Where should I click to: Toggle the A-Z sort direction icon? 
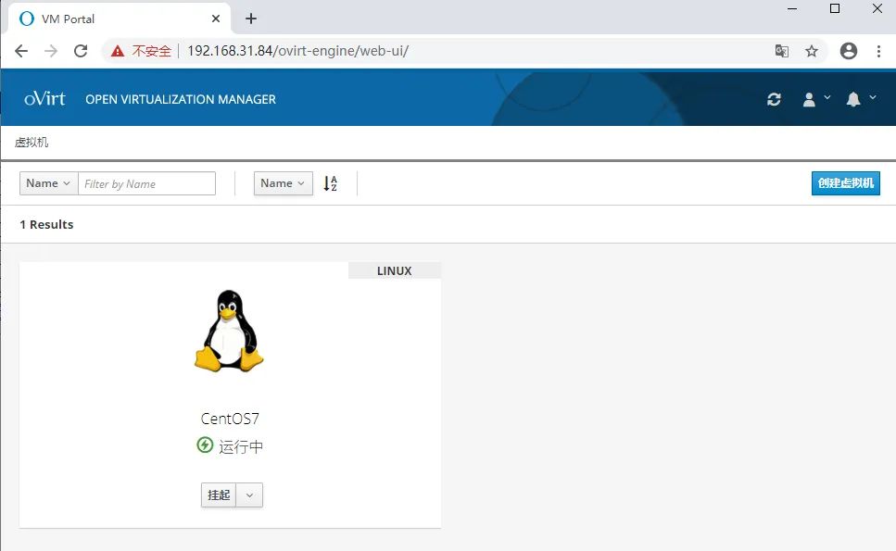coord(330,183)
